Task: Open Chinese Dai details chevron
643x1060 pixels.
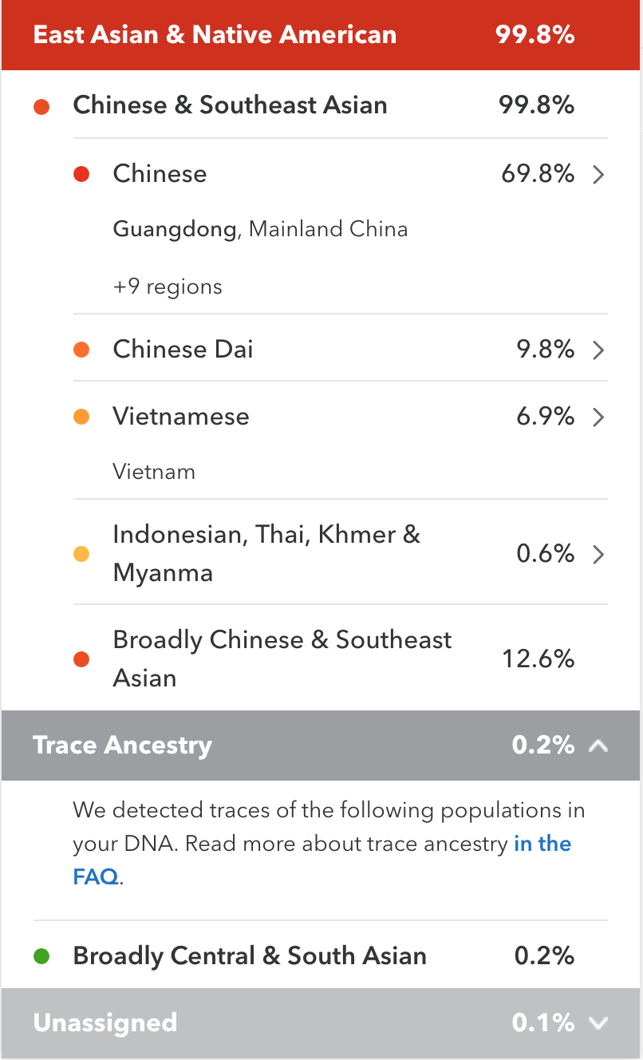Action: [x=598, y=350]
